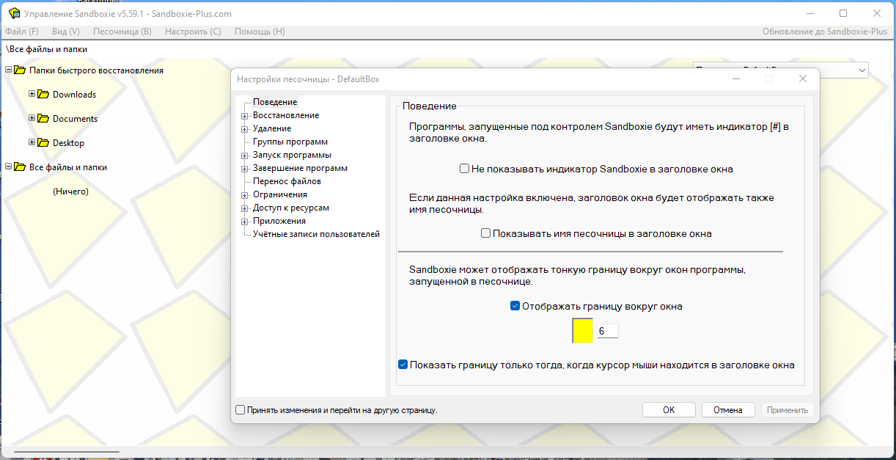The height and width of the screenshot is (460, 896).
Task: Click the yellow border color swatch
Action: point(582,331)
